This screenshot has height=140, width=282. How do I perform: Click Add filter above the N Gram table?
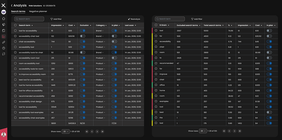coord(197,19)
